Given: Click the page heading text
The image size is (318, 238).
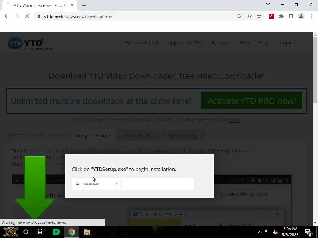Looking at the screenshot, I should click(156, 76).
